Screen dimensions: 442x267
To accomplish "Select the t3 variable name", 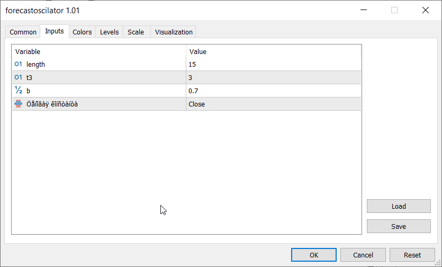I will 29,78.
